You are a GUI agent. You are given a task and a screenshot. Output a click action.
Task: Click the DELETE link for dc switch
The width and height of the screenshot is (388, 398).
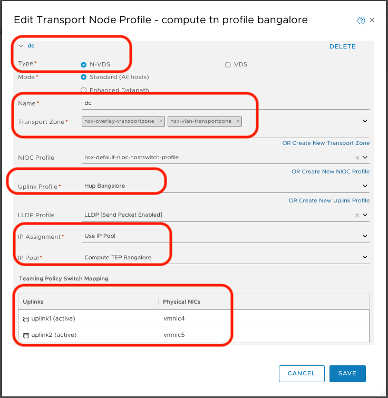point(342,46)
